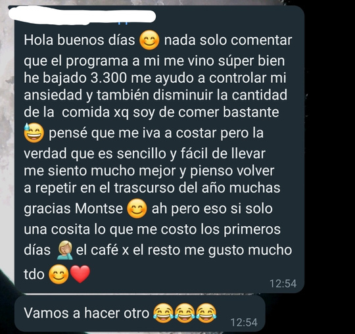Click the smiling emoji after 'tdo'

click(59, 274)
